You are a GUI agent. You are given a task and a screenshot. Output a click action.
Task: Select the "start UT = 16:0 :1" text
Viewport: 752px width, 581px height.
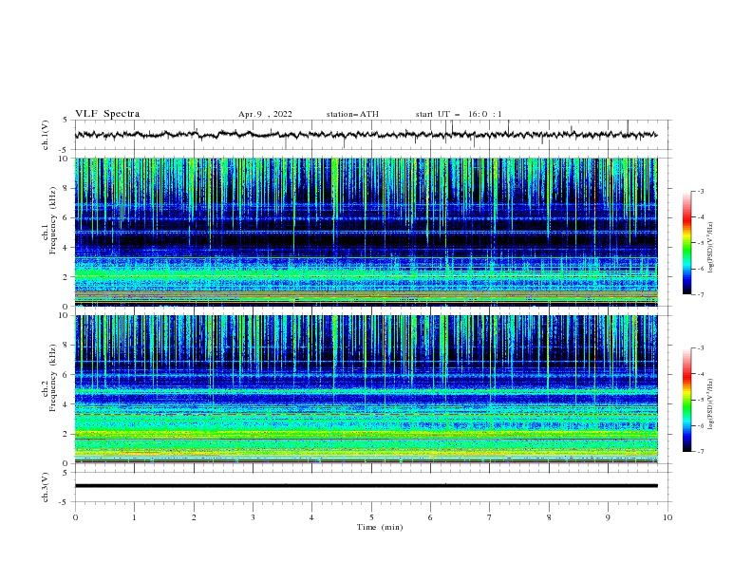click(x=459, y=114)
